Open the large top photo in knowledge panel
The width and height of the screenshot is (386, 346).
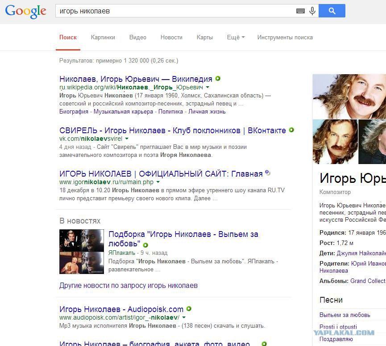(349, 97)
